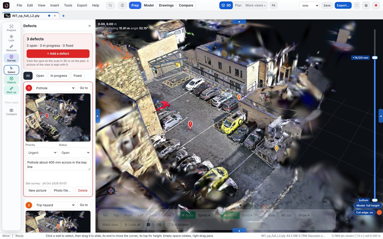Screen dimensions: 383x239
Task: Click the red Add a defect button
Action: (58, 54)
